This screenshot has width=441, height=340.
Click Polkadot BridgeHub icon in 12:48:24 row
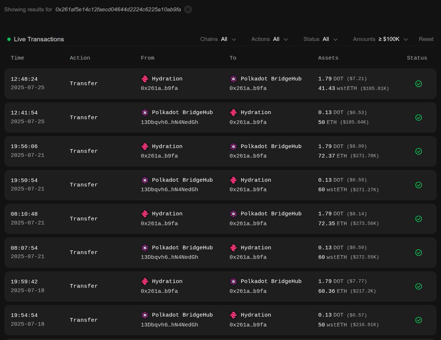pyautogui.click(x=233, y=79)
